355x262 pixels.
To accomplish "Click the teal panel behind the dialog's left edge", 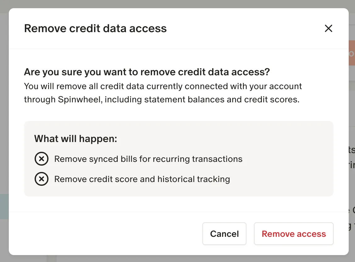I will (x=4, y=206).
